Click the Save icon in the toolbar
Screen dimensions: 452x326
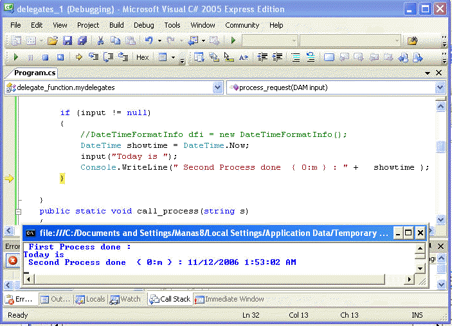pyautogui.click(x=68, y=41)
